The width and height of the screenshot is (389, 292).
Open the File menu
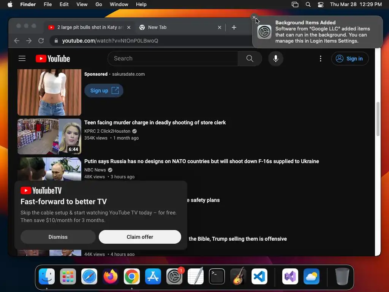coord(47,5)
